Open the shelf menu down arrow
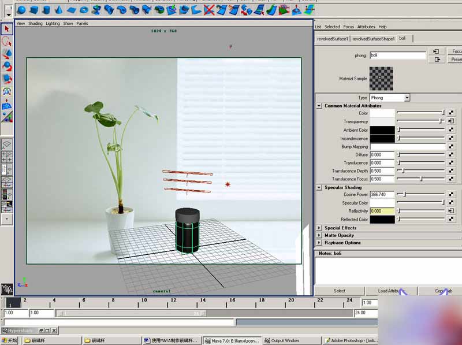The width and height of the screenshot is (462, 345). [x=9, y=14]
